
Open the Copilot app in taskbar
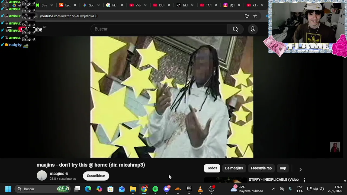coord(99,189)
